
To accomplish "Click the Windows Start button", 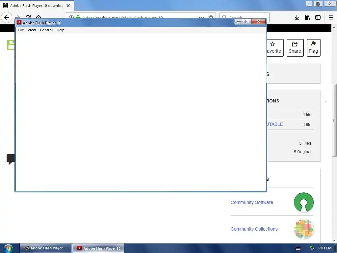I will tap(8, 248).
